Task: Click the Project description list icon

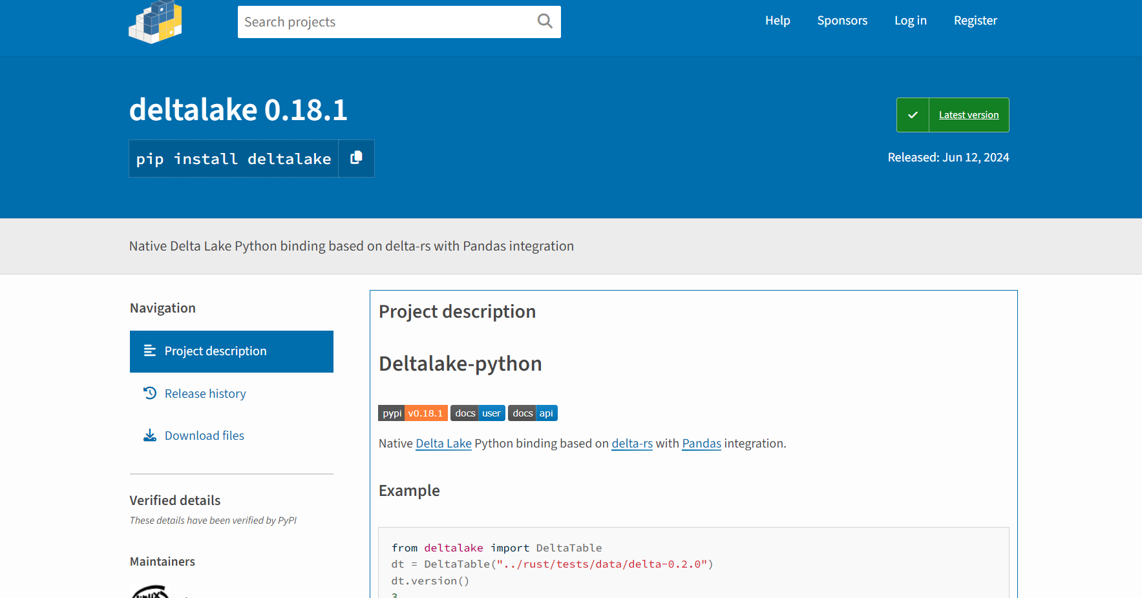Action: (x=150, y=351)
